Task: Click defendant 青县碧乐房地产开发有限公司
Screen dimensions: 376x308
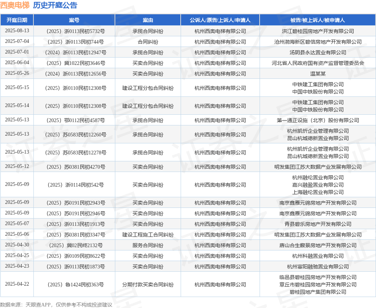Action: pyautogui.click(x=318, y=224)
